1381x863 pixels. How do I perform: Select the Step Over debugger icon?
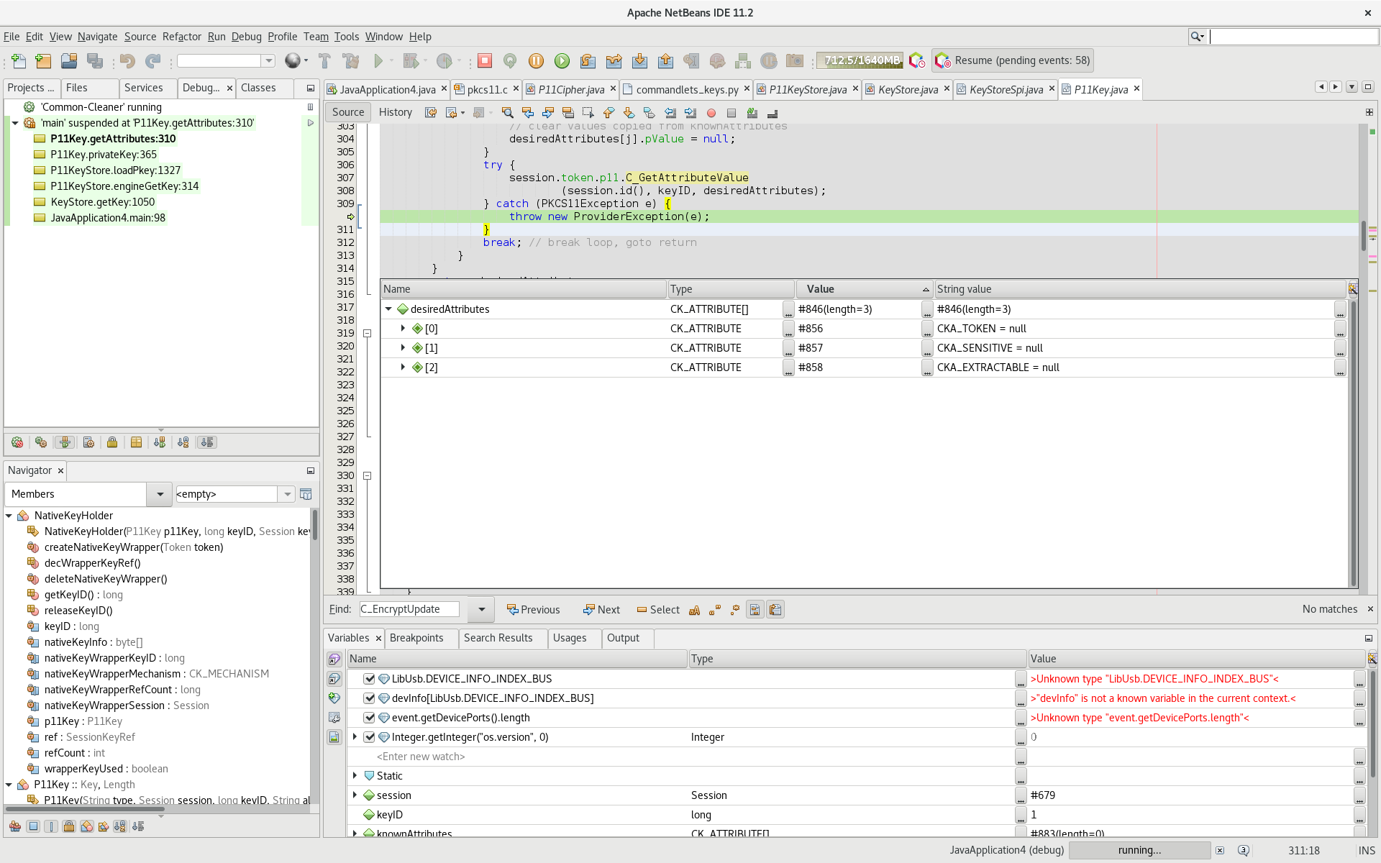[x=588, y=60]
